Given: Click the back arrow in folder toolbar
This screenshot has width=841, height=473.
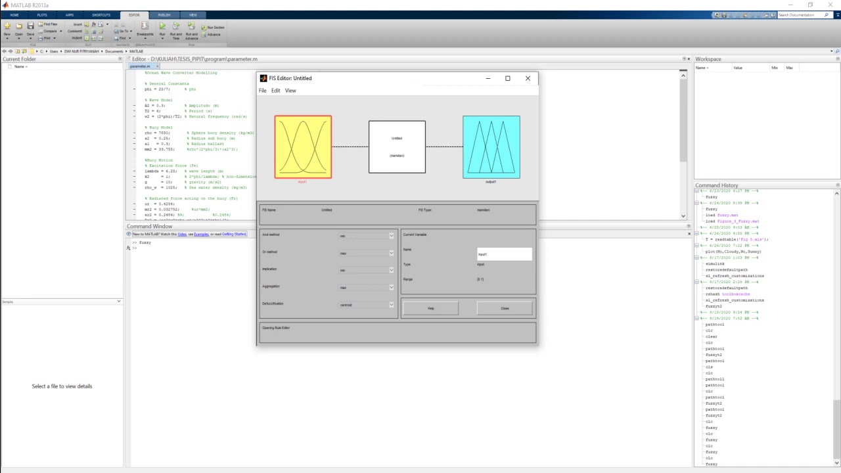Looking at the screenshot, I should coord(5,51).
